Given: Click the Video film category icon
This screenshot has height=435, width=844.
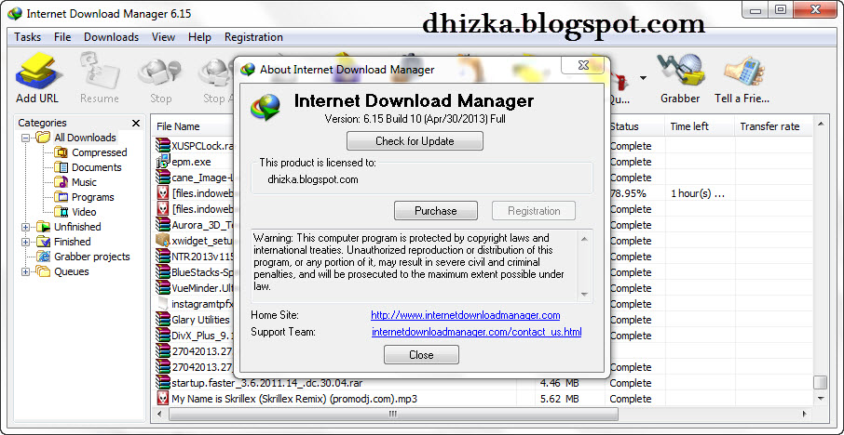Looking at the screenshot, I should tap(61, 212).
